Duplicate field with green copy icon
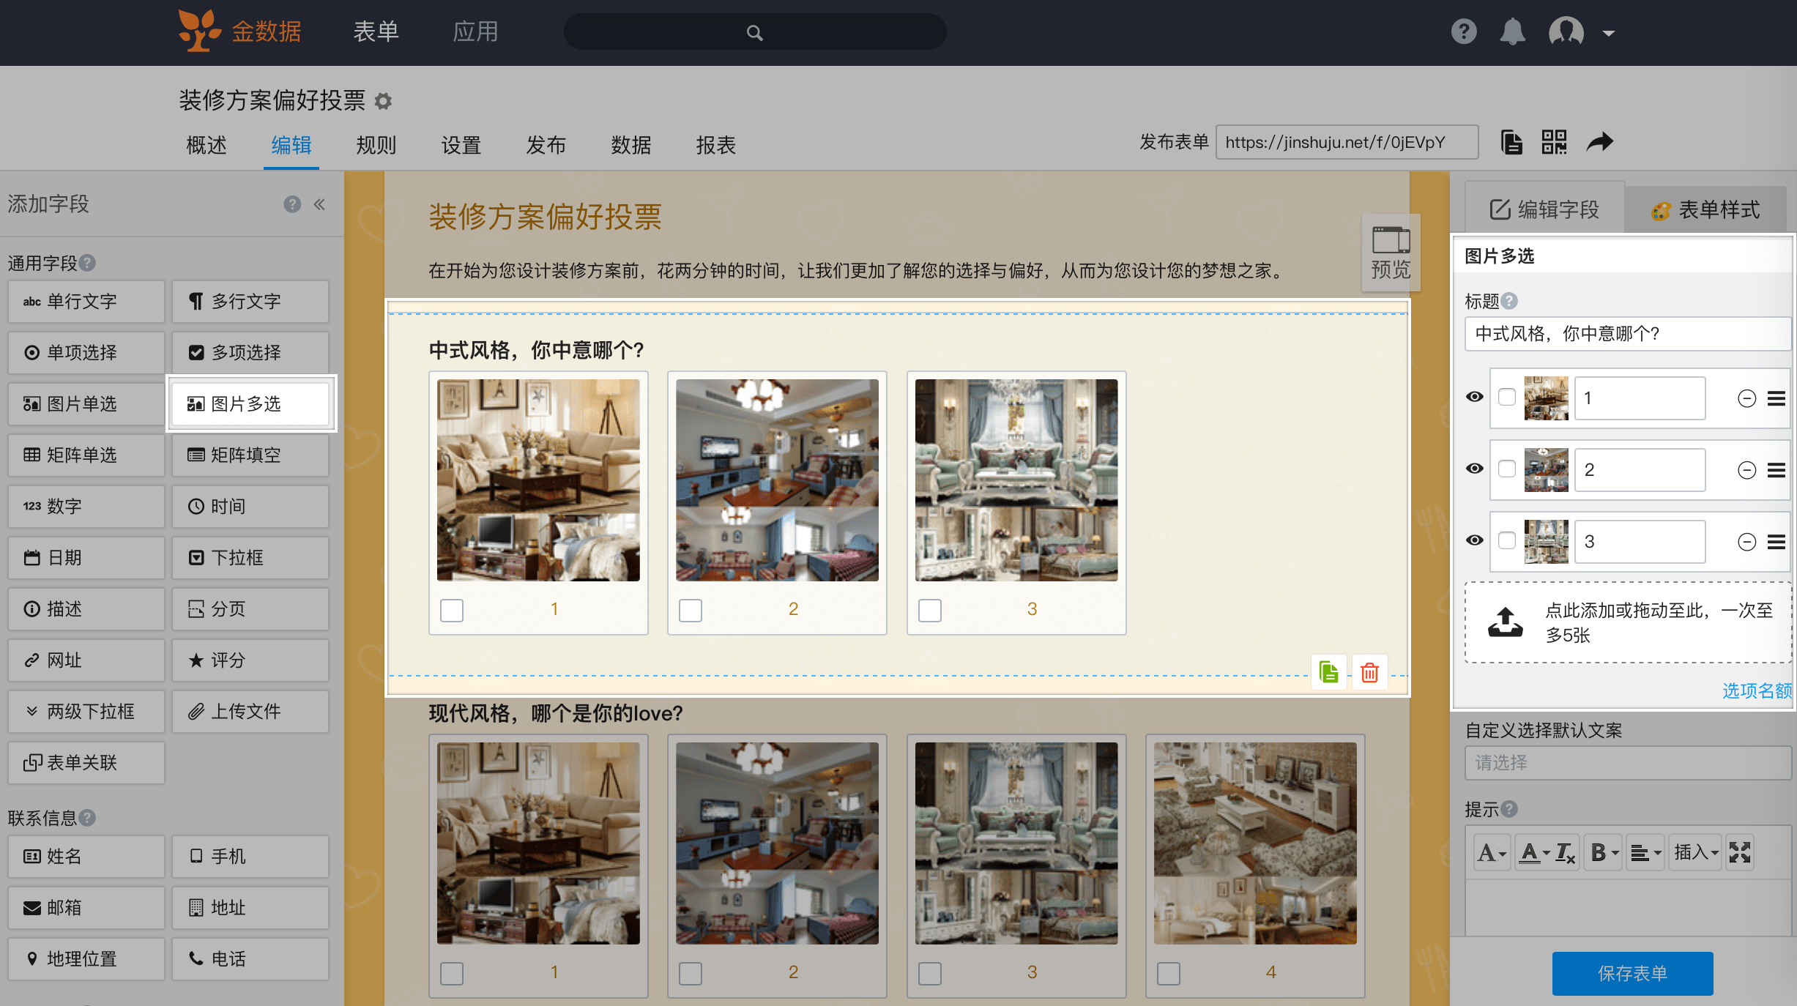Screen dimensions: 1797x1006 1328,672
